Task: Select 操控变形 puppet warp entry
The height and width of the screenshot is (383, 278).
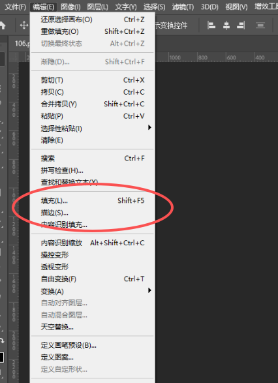Action: [x=93, y=254]
